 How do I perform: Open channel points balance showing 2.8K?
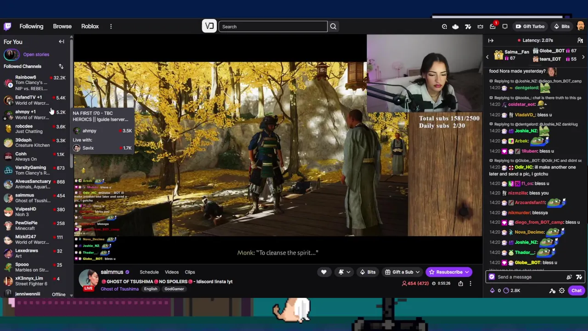click(x=512, y=291)
